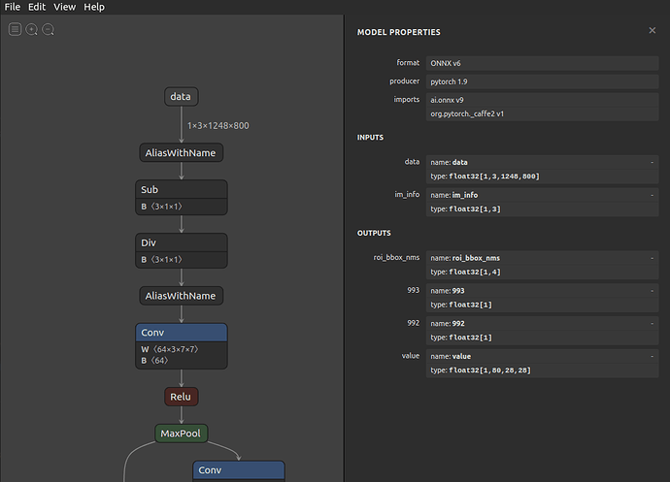This screenshot has height=482, width=670.
Task: Select the Sub node header
Action: [182, 189]
